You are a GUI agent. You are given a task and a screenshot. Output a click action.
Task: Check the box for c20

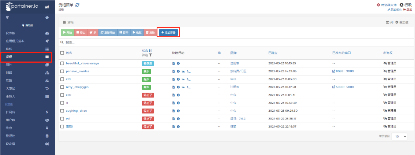coord(62,95)
